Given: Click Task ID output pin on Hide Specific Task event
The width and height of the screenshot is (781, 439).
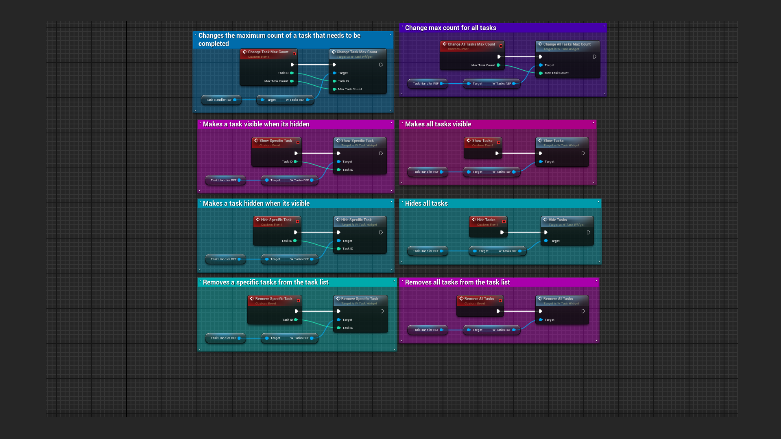Looking at the screenshot, I should [x=295, y=241].
